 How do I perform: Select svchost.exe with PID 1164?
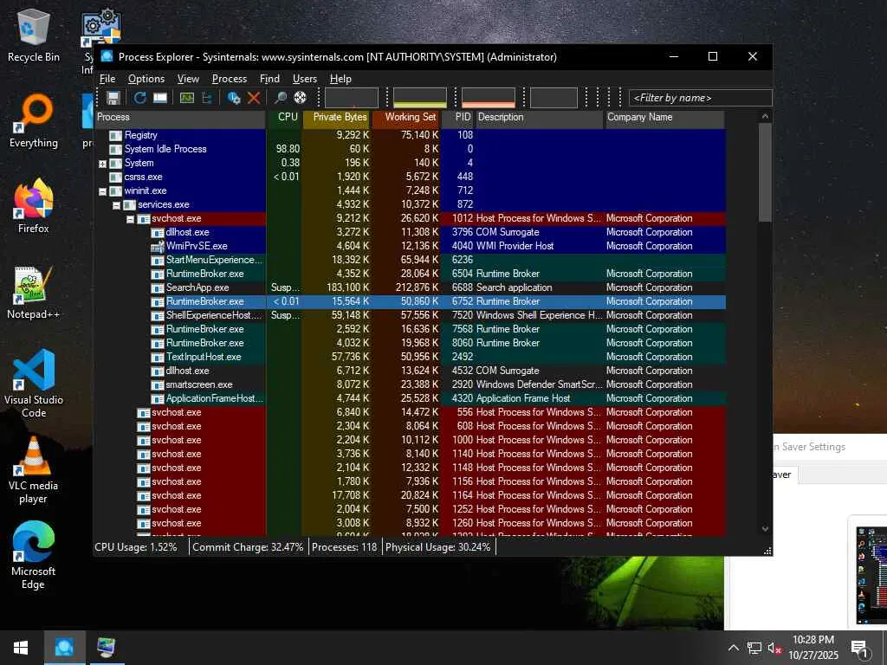click(410, 495)
